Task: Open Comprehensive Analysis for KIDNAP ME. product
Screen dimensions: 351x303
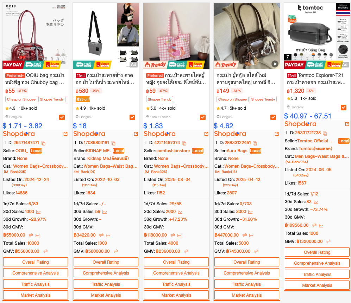Action: click(106, 273)
